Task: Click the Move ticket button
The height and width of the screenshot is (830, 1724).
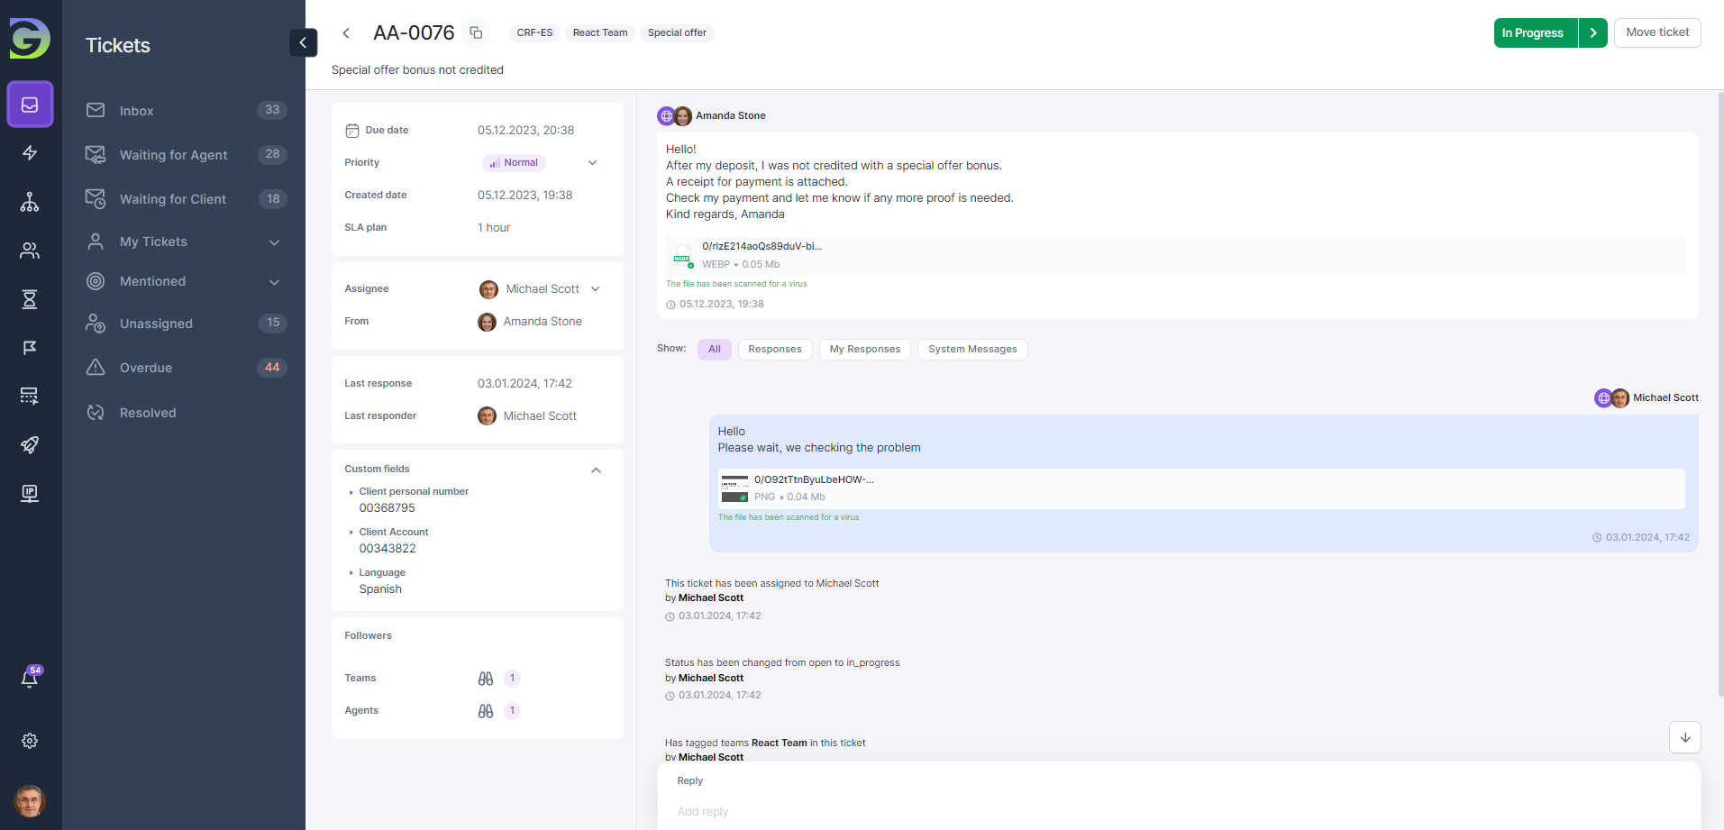Action: (1656, 32)
